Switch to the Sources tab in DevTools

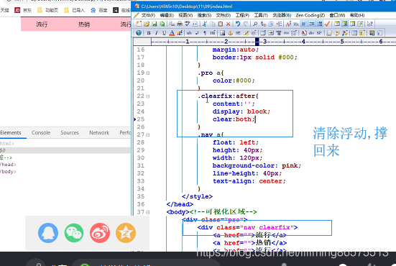click(x=70, y=132)
